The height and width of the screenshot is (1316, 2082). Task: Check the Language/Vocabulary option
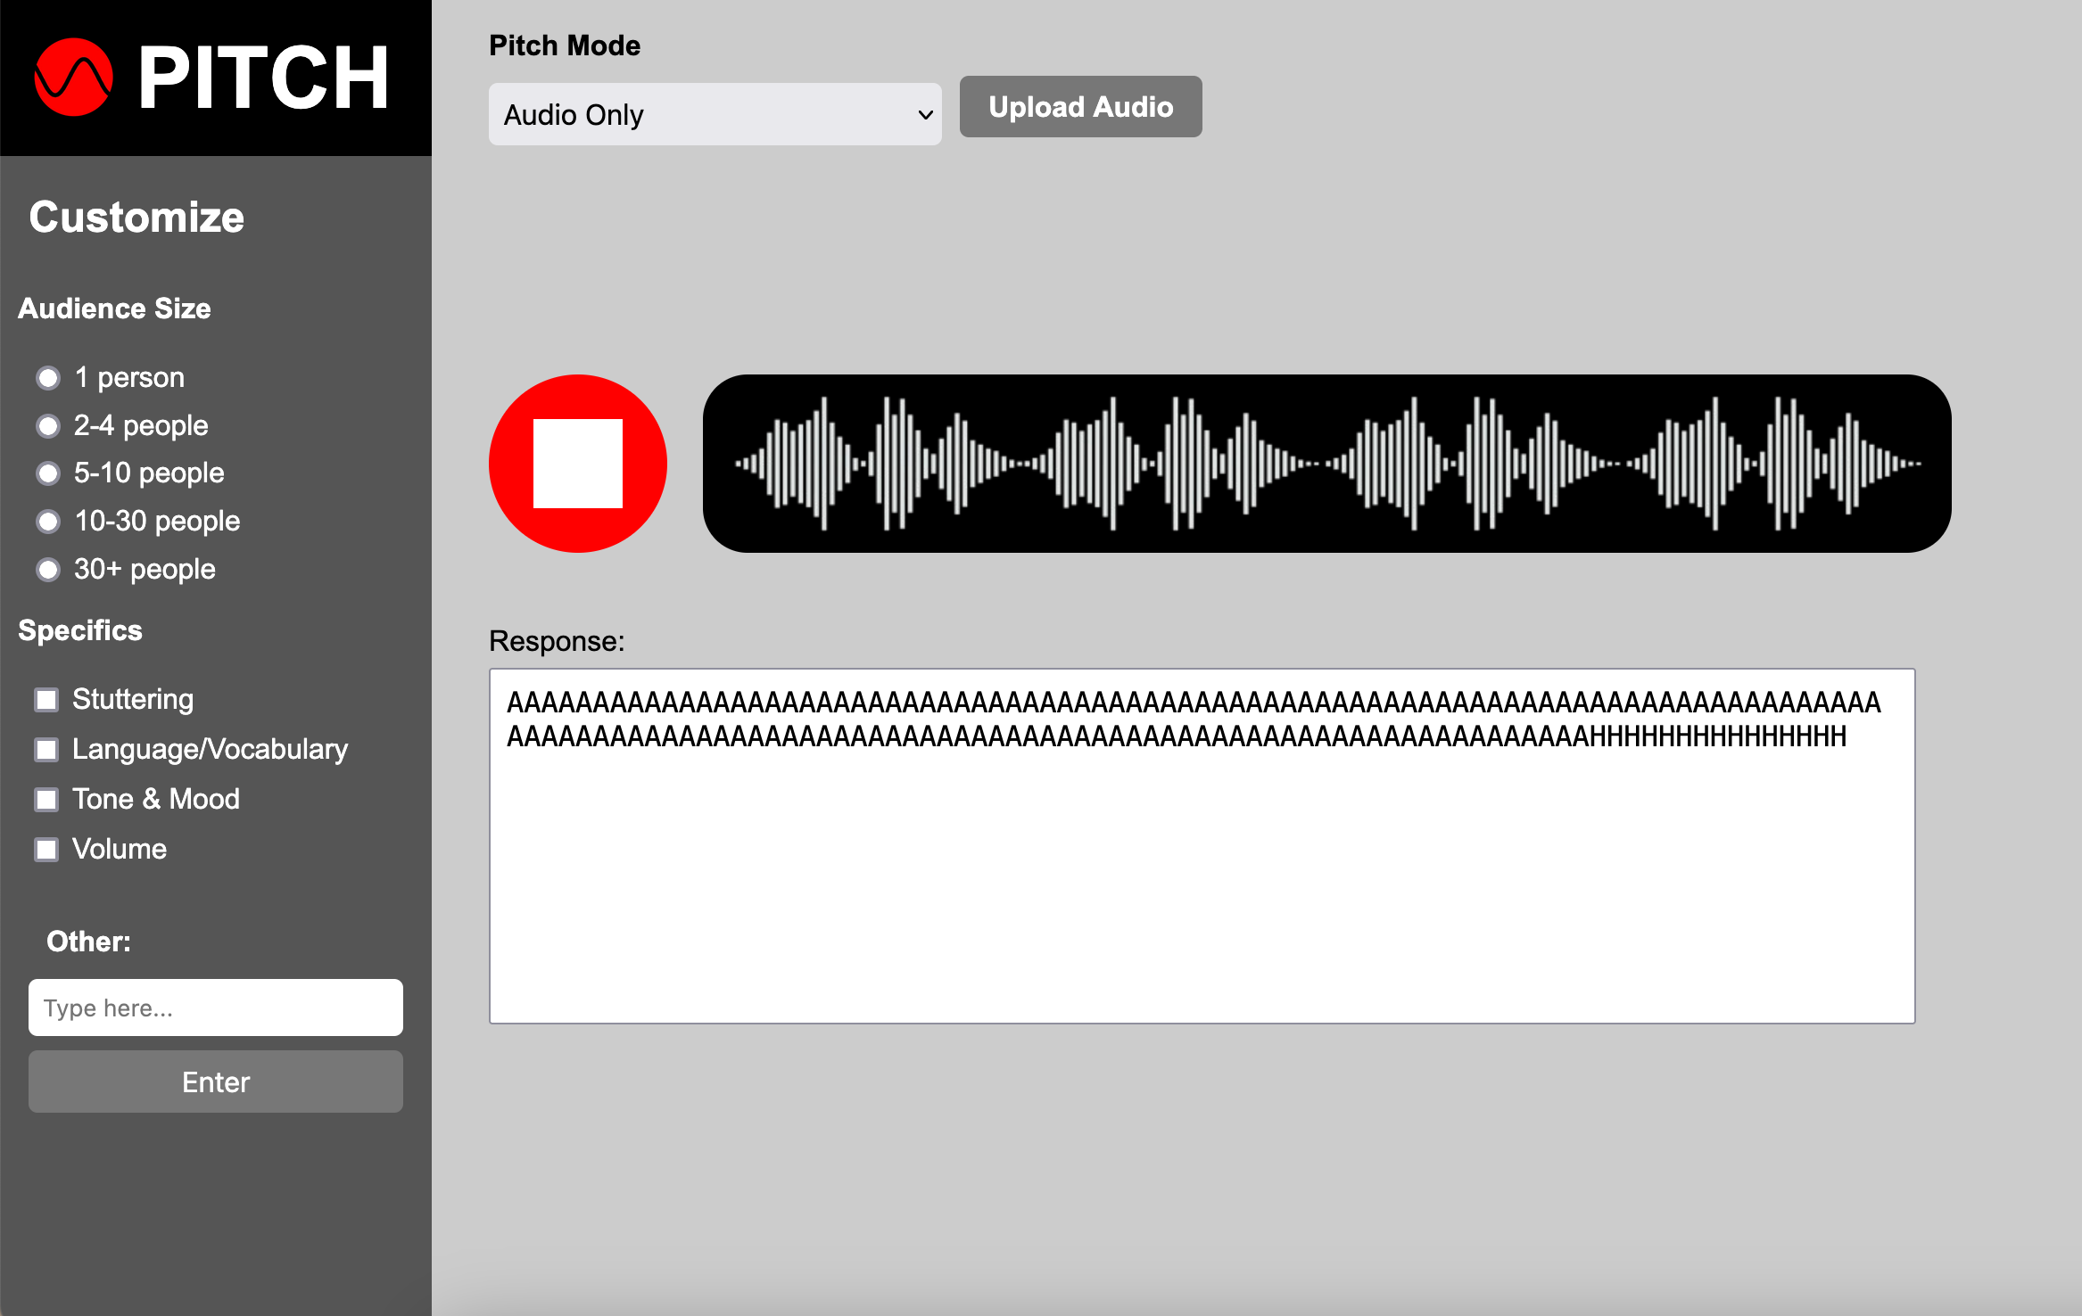tap(46, 750)
